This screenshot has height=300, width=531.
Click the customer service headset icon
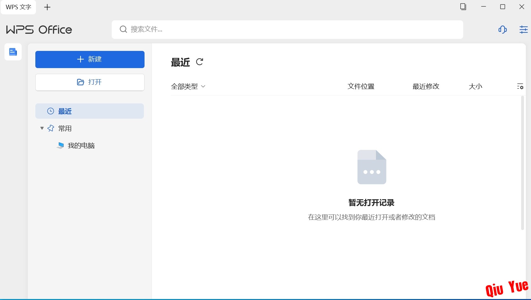503,30
